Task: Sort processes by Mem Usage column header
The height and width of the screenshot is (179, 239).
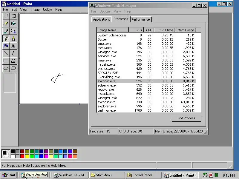Action: (x=186, y=30)
